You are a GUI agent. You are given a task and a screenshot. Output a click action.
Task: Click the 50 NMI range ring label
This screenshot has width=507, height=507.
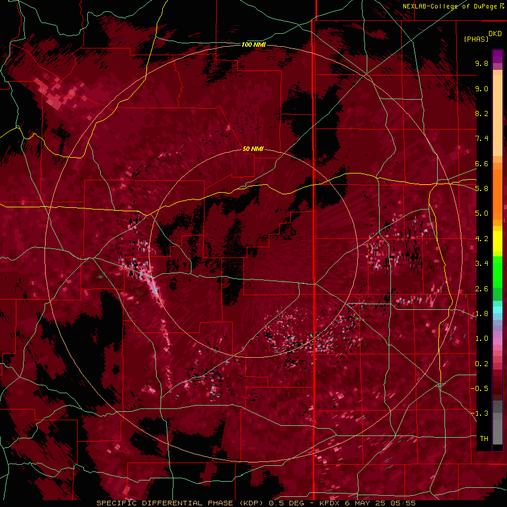pos(253,149)
